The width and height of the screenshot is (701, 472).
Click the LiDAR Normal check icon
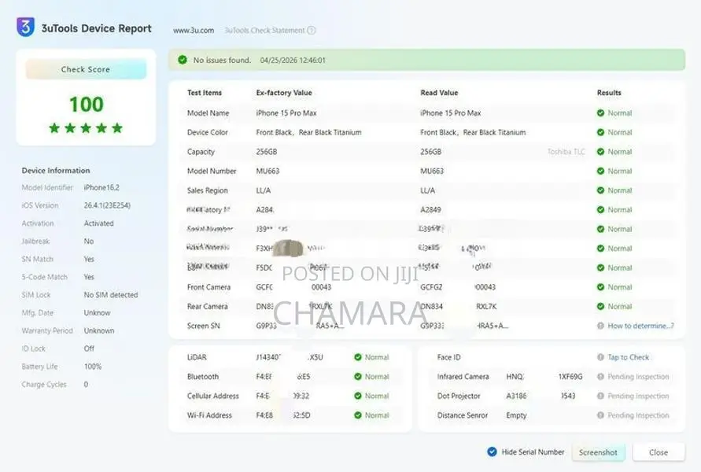(358, 357)
